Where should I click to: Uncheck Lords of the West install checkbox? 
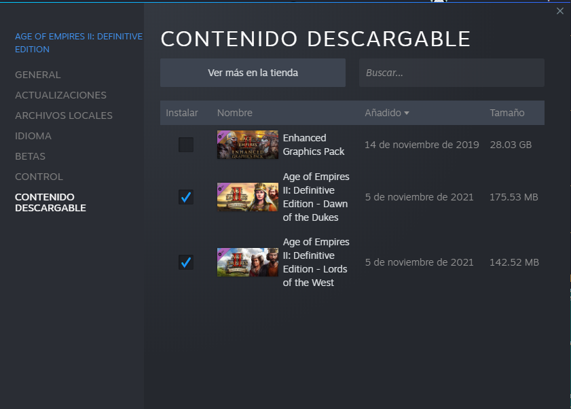186,262
